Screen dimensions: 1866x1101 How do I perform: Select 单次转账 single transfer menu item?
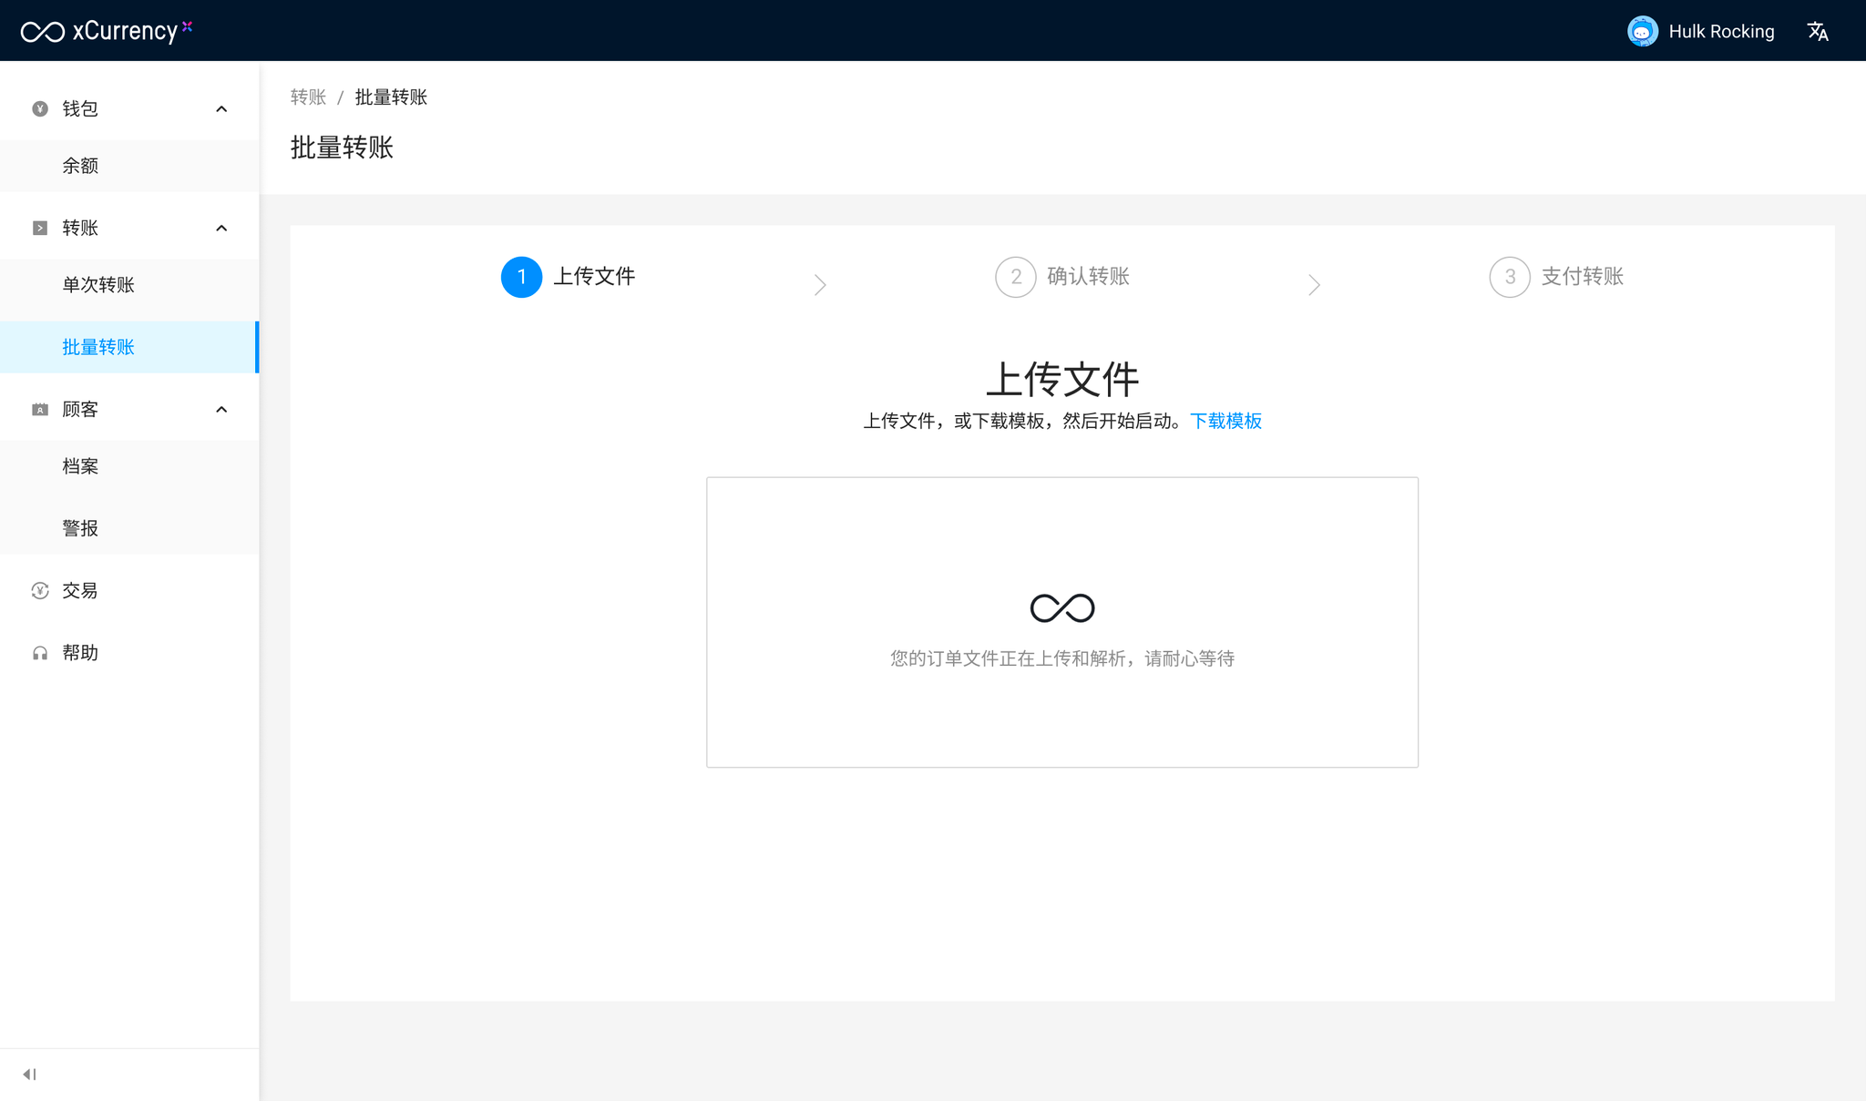point(98,285)
